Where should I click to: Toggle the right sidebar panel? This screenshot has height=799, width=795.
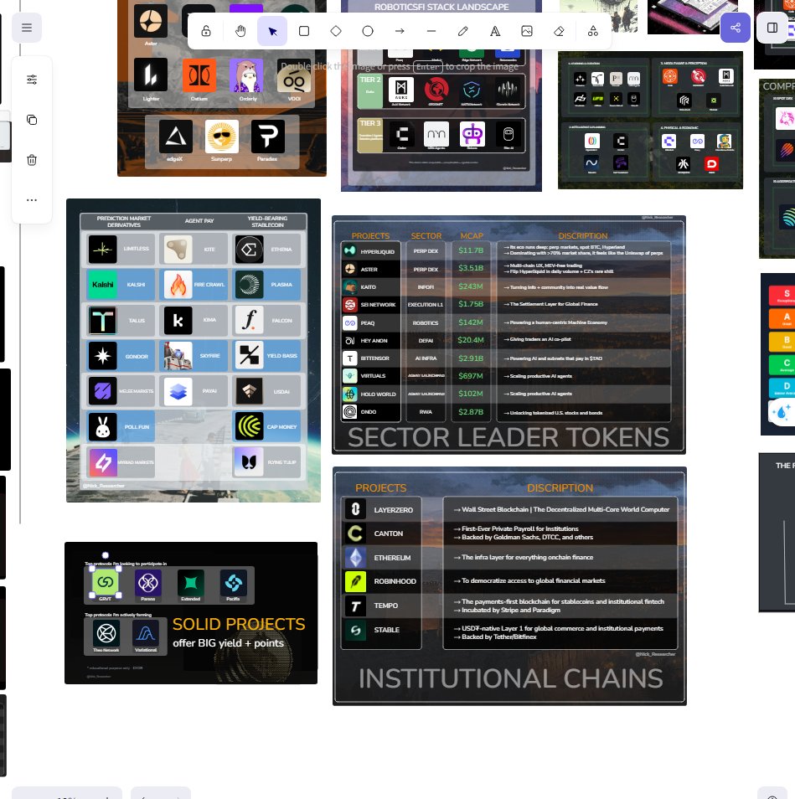[772, 28]
